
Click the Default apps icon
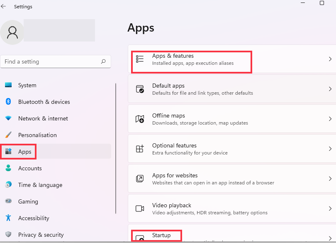140,89
